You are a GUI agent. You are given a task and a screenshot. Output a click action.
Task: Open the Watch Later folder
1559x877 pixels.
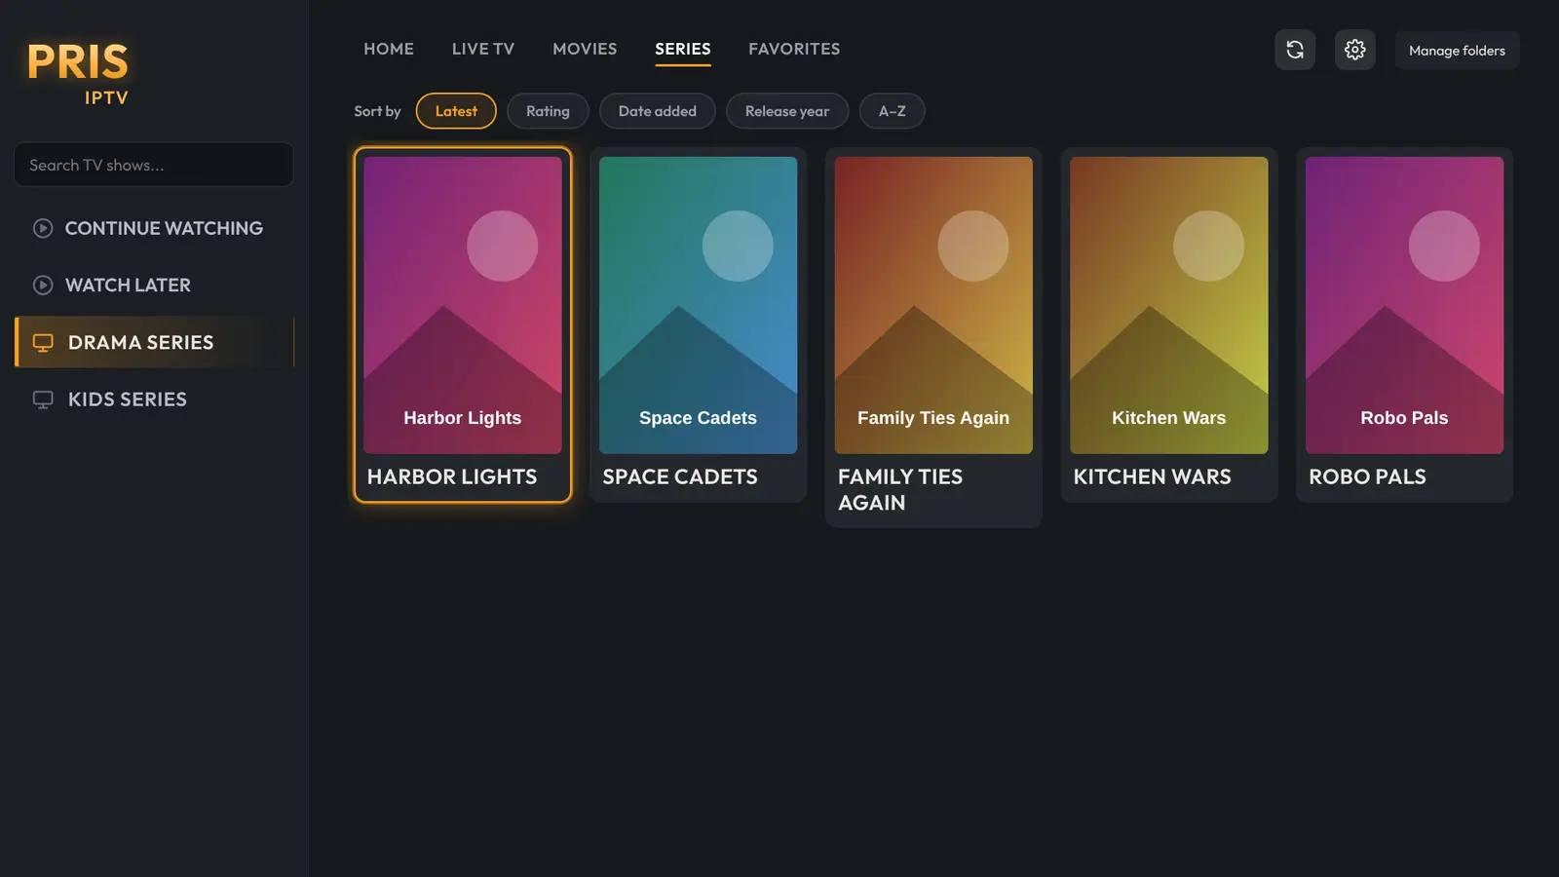coord(154,286)
